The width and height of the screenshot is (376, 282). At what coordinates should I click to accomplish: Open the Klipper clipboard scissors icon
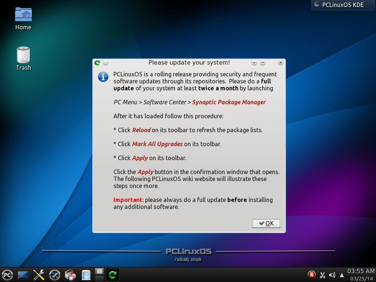(322, 275)
